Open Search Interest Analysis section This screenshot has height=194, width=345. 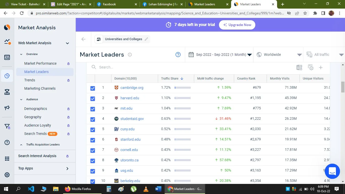(x=37, y=156)
